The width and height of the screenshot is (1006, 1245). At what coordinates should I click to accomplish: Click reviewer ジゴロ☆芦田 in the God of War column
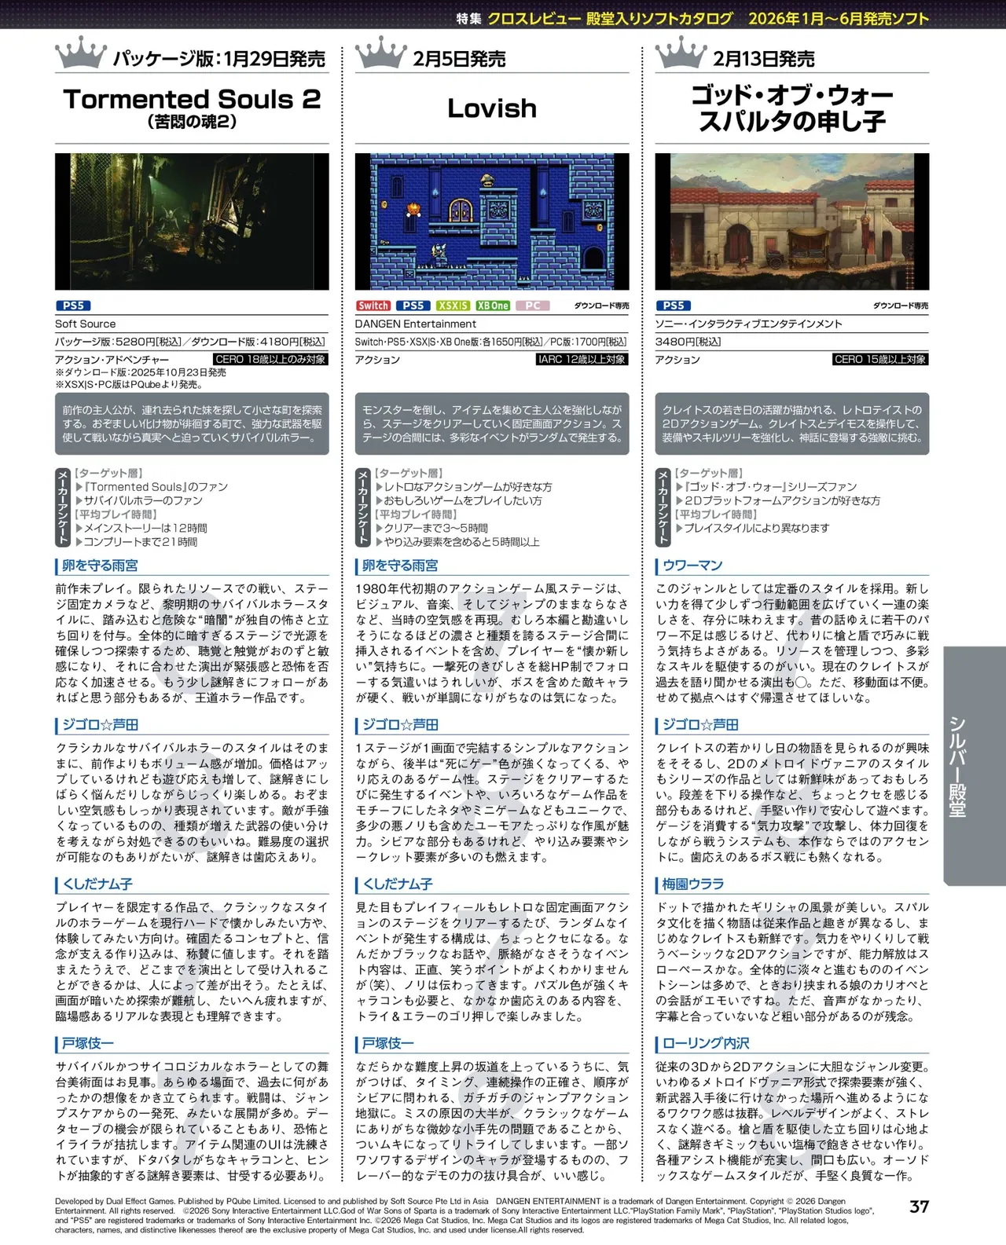(699, 725)
